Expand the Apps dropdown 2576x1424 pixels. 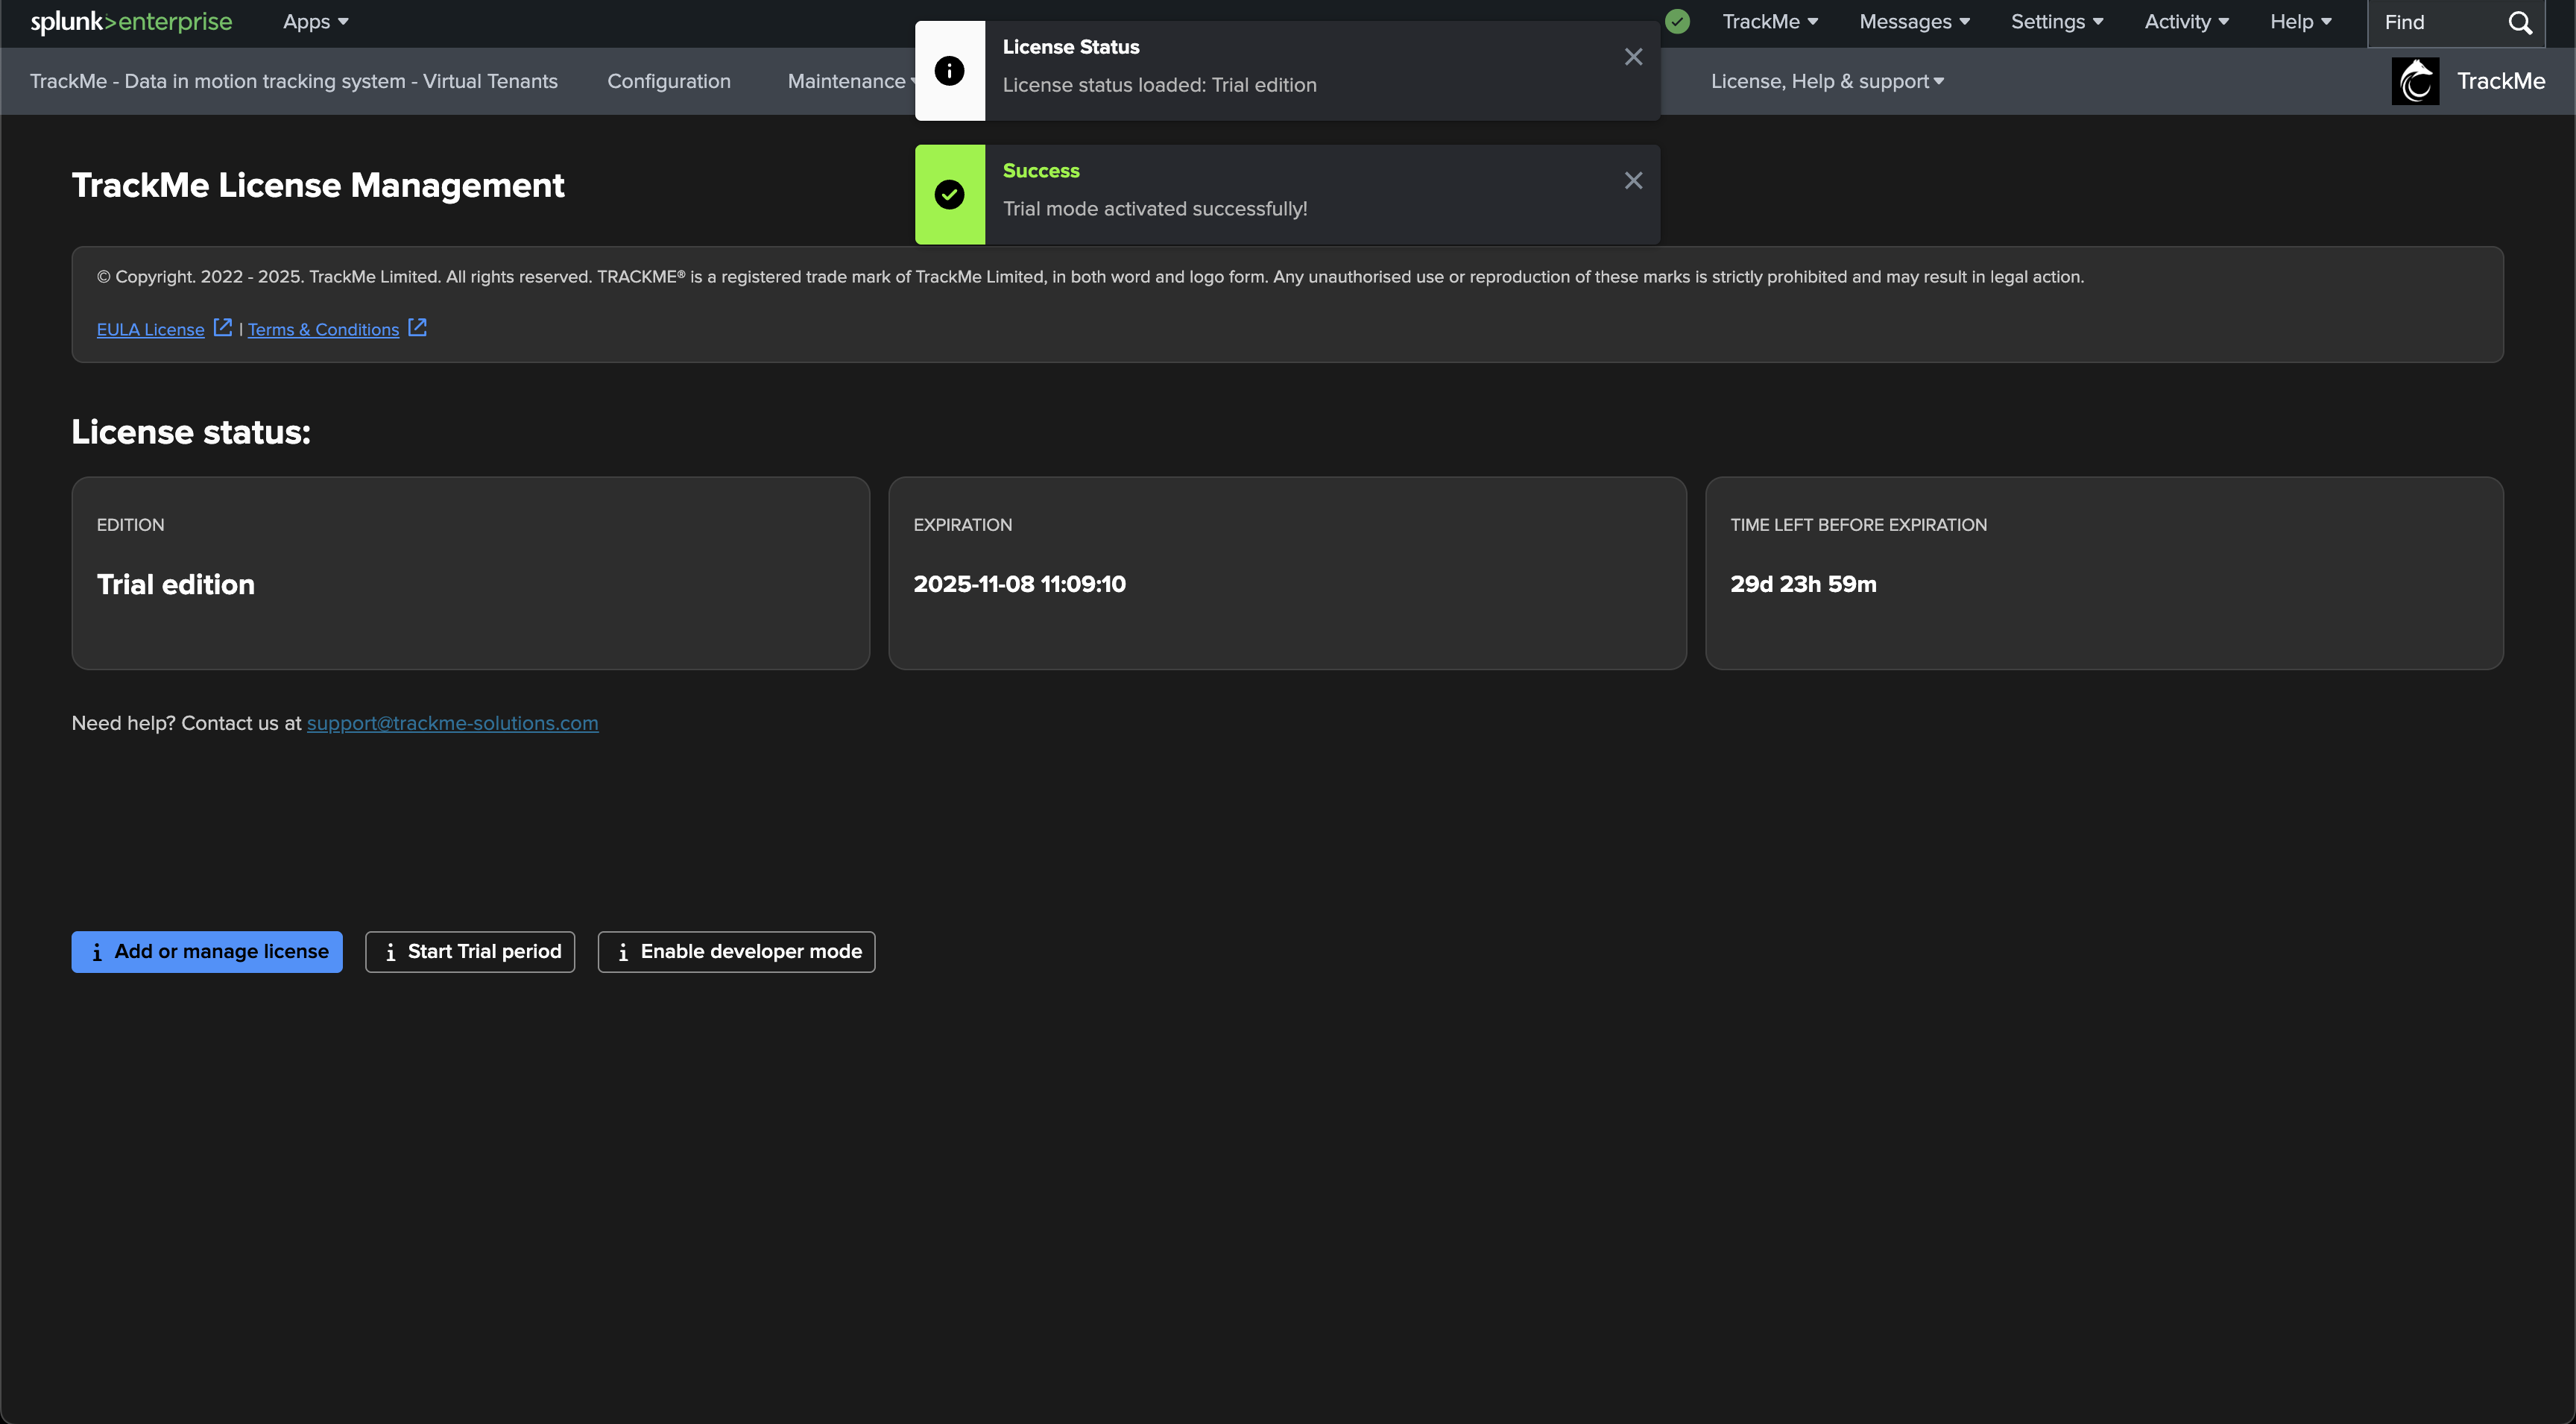[315, 22]
